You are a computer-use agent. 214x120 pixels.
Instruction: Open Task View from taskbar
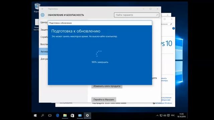(x=50, y=116)
